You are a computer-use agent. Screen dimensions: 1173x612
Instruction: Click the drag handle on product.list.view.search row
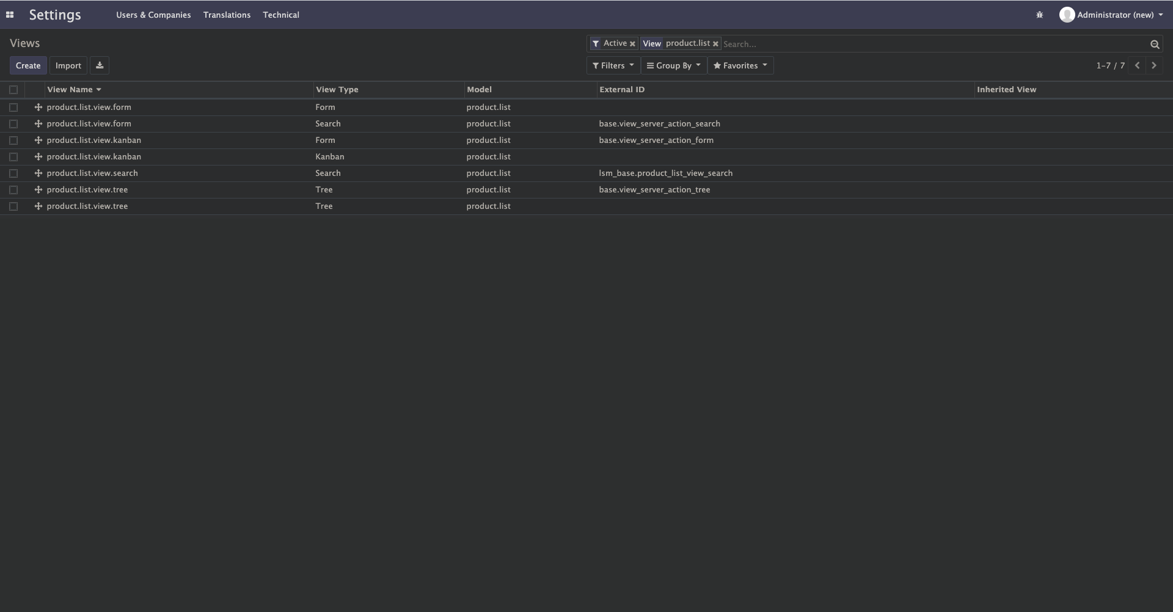point(37,173)
